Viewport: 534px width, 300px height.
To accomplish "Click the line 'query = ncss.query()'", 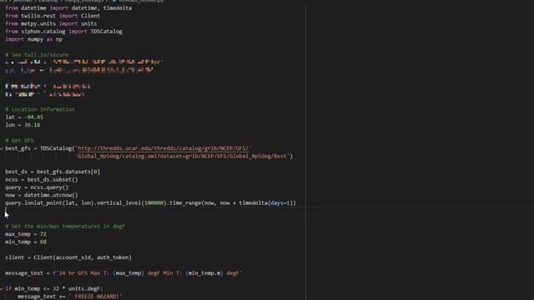I will click(37, 187).
